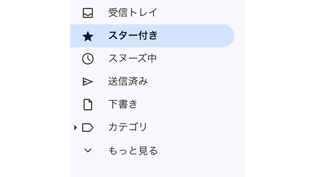Go to the スヌーズ中 label
The image size is (315, 177).
click(133, 59)
